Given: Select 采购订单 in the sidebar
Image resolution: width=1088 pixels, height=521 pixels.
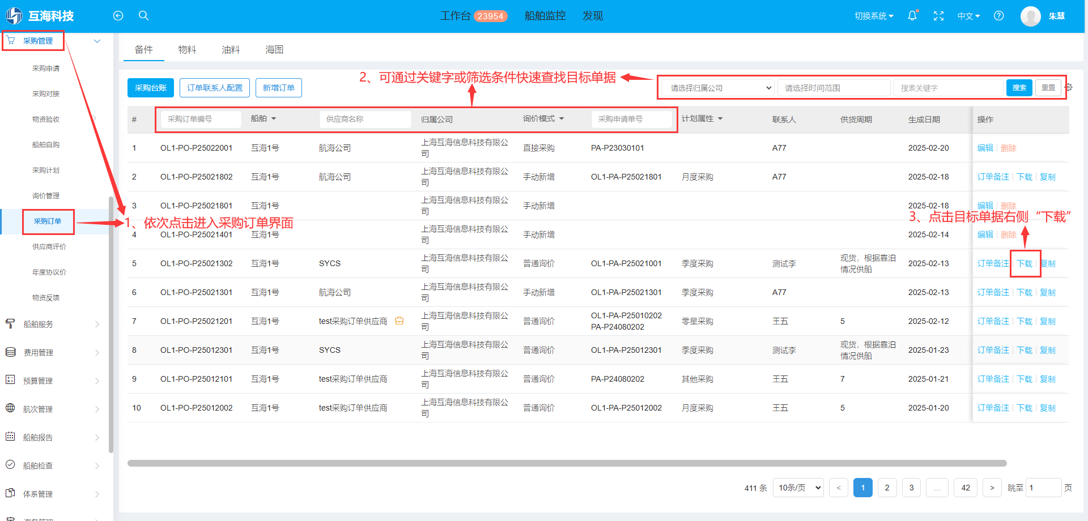Looking at the screenshot, I should [x=48, y=221].
